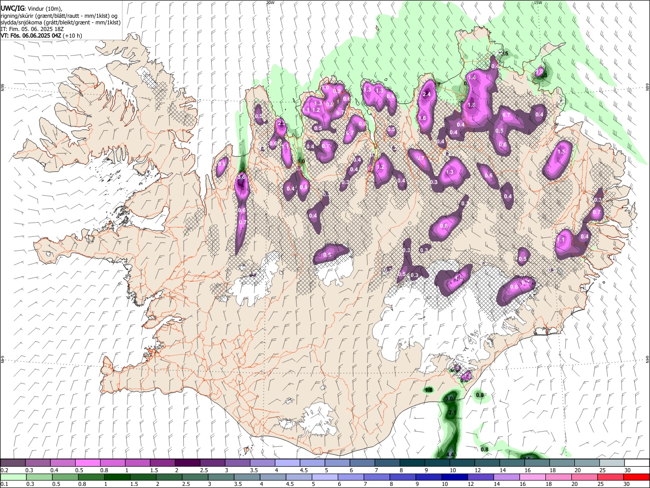Click the 1.8 snowfall value in the northeast
Screen dimensions: 650x488
click(471, 105)
